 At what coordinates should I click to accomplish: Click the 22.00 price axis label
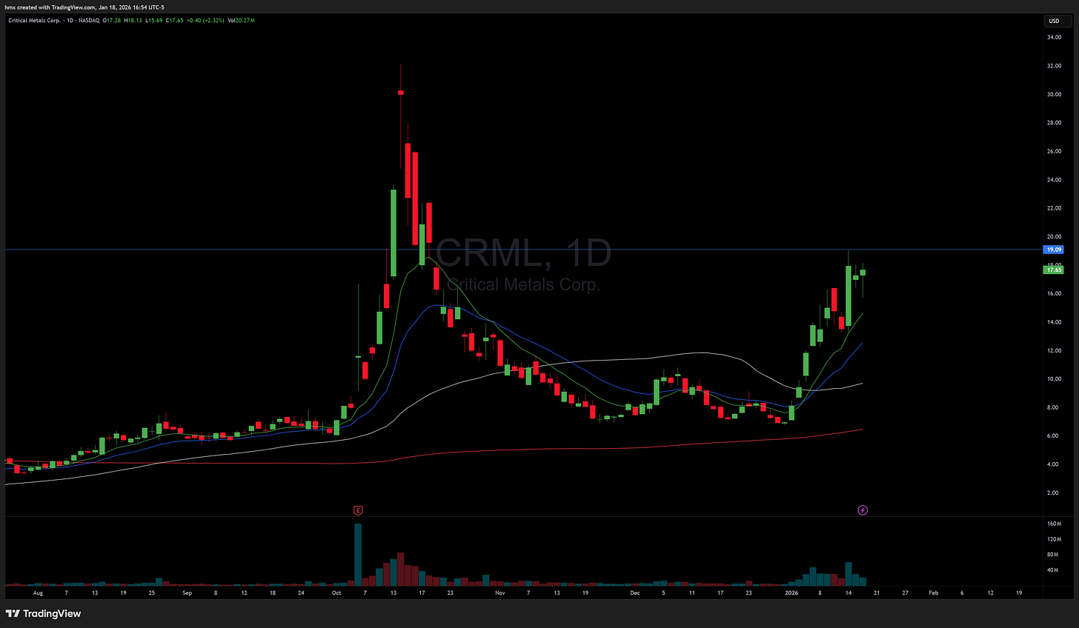click(1053, 208)
